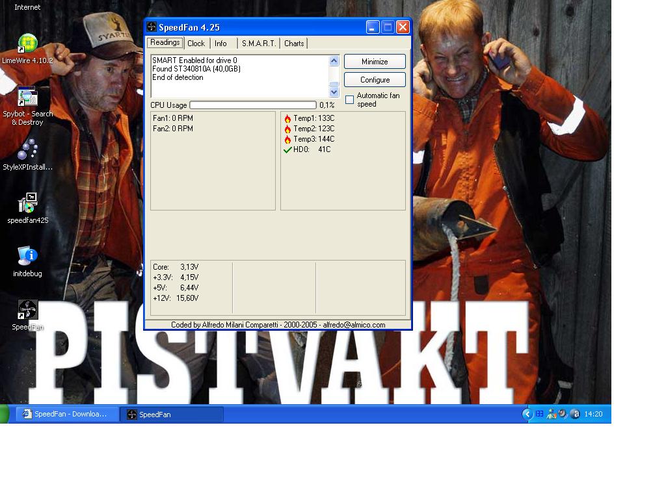The width and height of the screenshot is (666, 499).
Task: Open the Info tab
Action: 220,44
